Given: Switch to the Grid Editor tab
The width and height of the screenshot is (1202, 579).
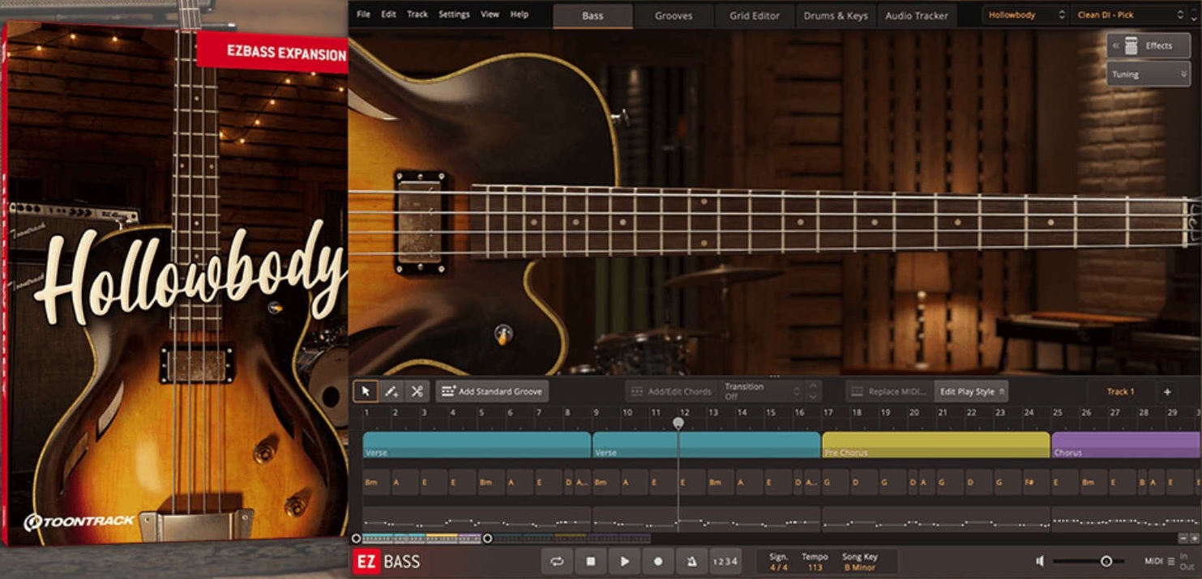Looking at the screenshot, I should click(755, 15).
